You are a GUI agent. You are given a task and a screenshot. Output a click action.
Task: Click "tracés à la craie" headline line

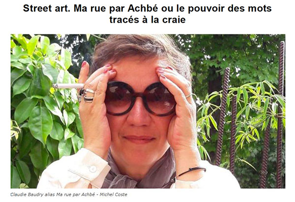147,20
